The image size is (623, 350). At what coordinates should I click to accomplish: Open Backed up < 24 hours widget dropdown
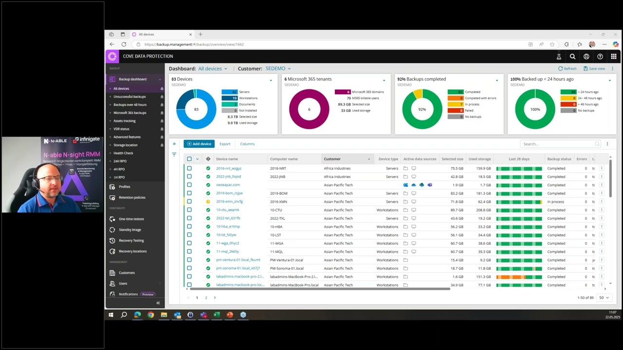(x=610, y=80)
